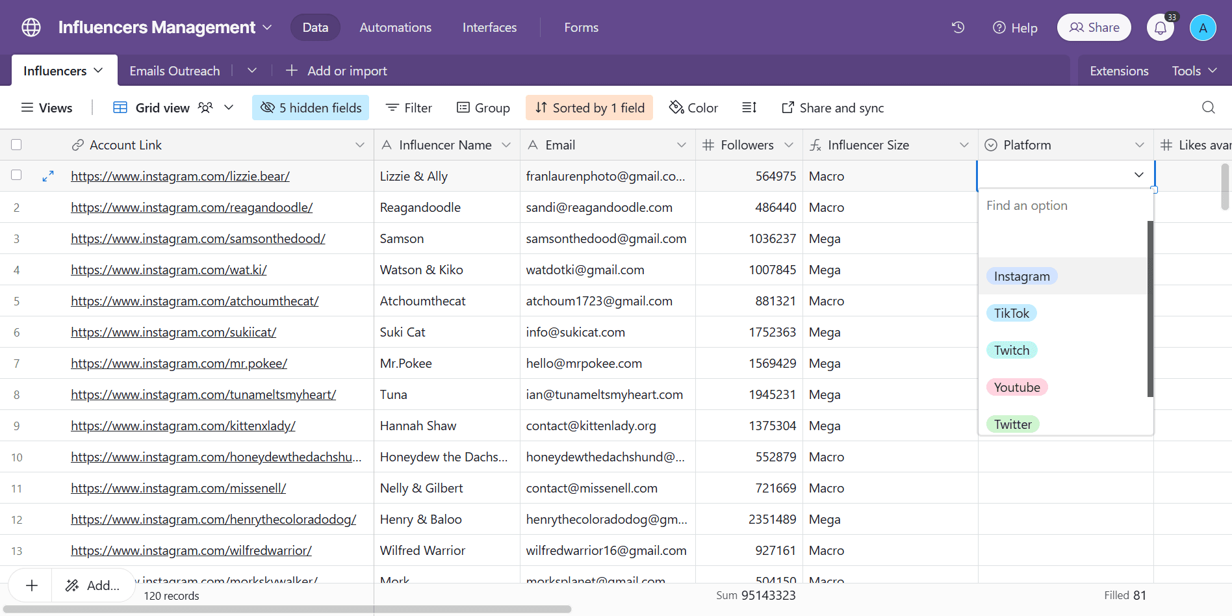Click the search magnifier icon

point(1208,107)
